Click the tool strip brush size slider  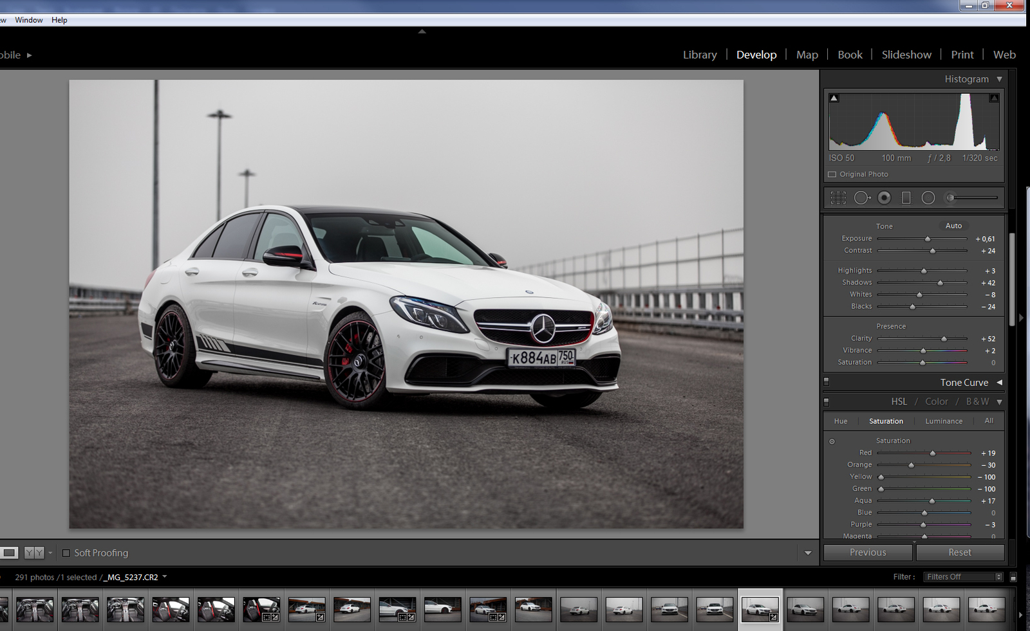(x=973, y=198)
